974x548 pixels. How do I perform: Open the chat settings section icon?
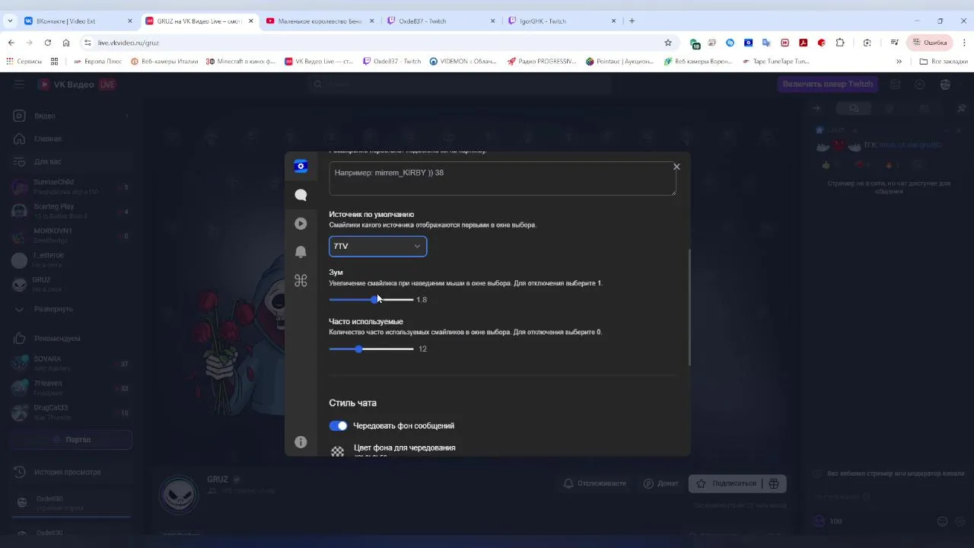pos(301,195)
